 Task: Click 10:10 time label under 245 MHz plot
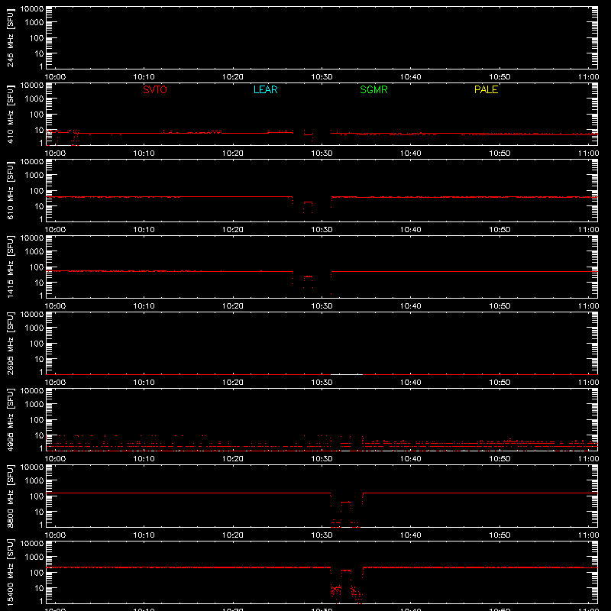coord(144,77)
